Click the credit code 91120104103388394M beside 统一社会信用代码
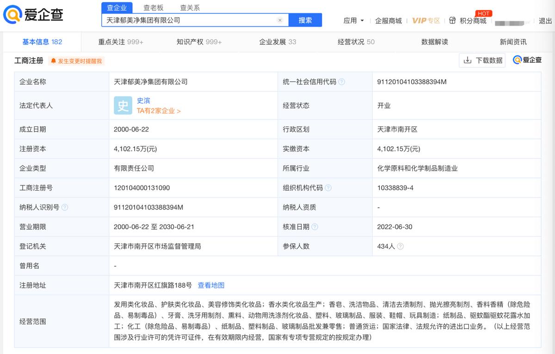 (412, 82)
